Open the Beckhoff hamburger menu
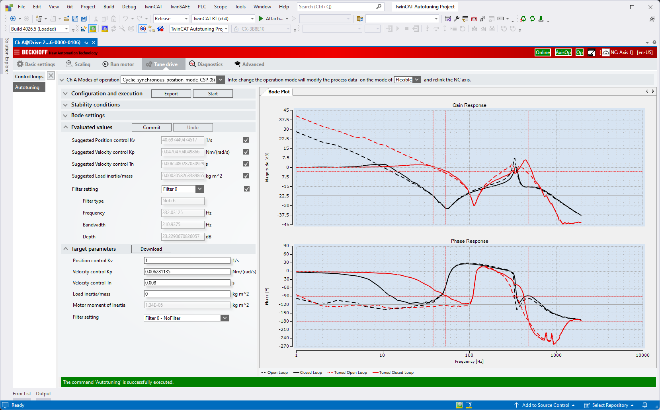The image size is (660, 410). coord(17,52)
